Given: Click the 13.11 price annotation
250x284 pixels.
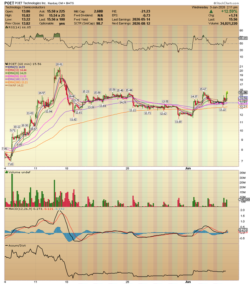Looking at the screenshot, I should pyautogui.click(x=133, y=110).
